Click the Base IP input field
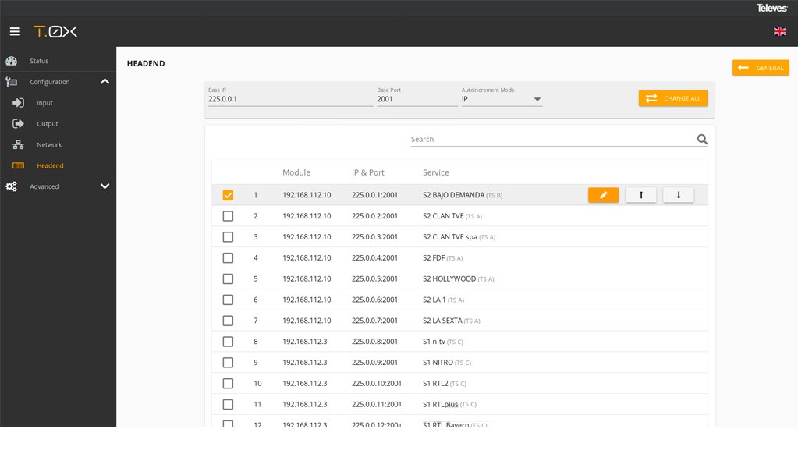The height and width of the screenshot is (468, 798). pyautogui.click(x=289, y=99)
